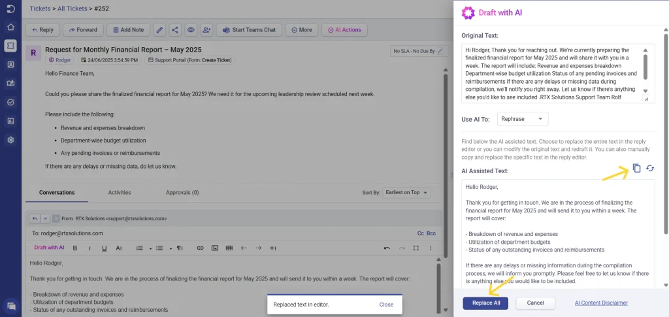This screenshot has height=317, width=669.
Task: Switch to the Approvals (0) tab
Action: click(x=182, y=192)
